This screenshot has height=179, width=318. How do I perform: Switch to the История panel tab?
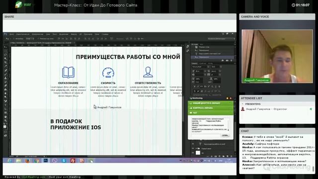click(x=195, y=44)
